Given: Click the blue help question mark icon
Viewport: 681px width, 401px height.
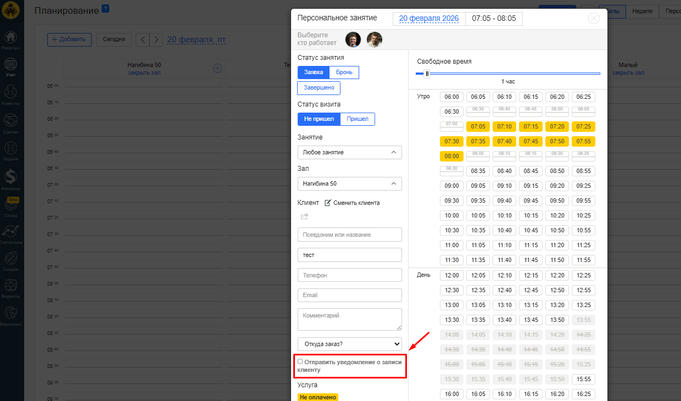Looking at the screenshot, I should tap(105, 9).
